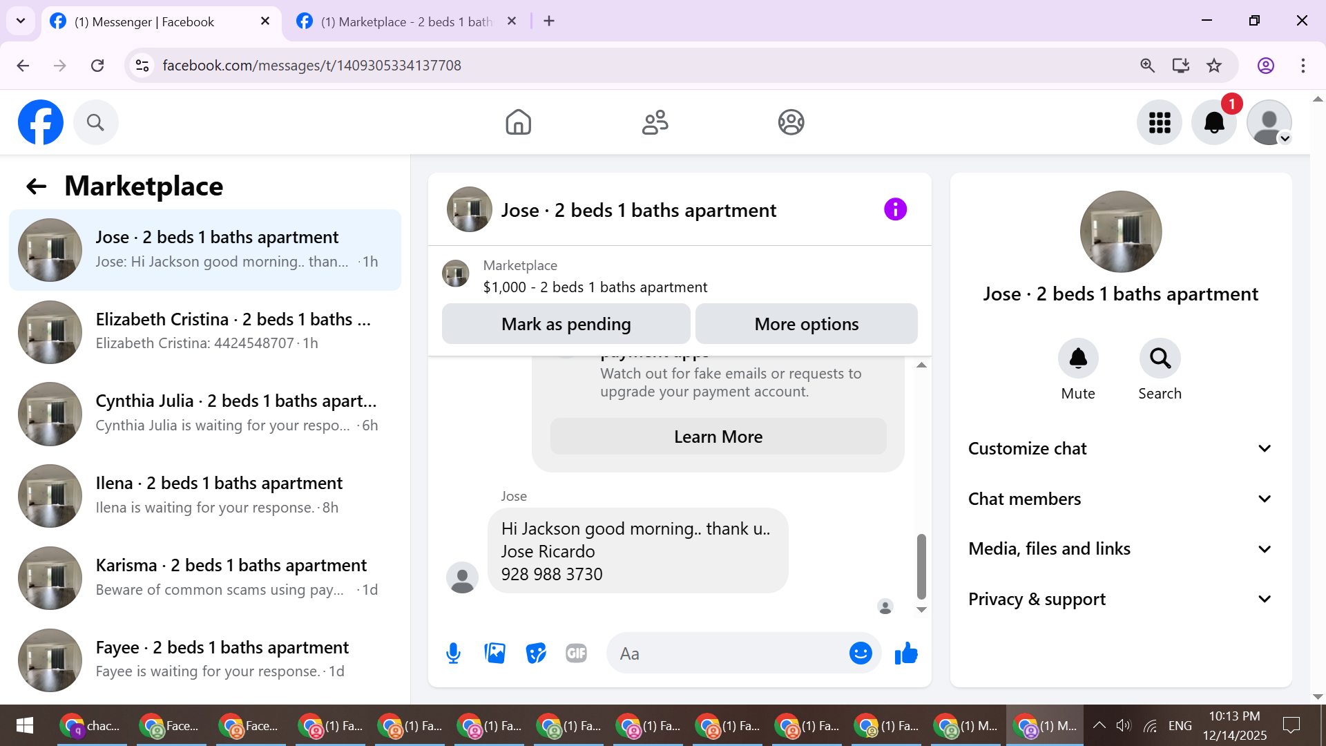1326x746 pixels.
Task: Click the Aa message input field
Action: pos(729,653)
